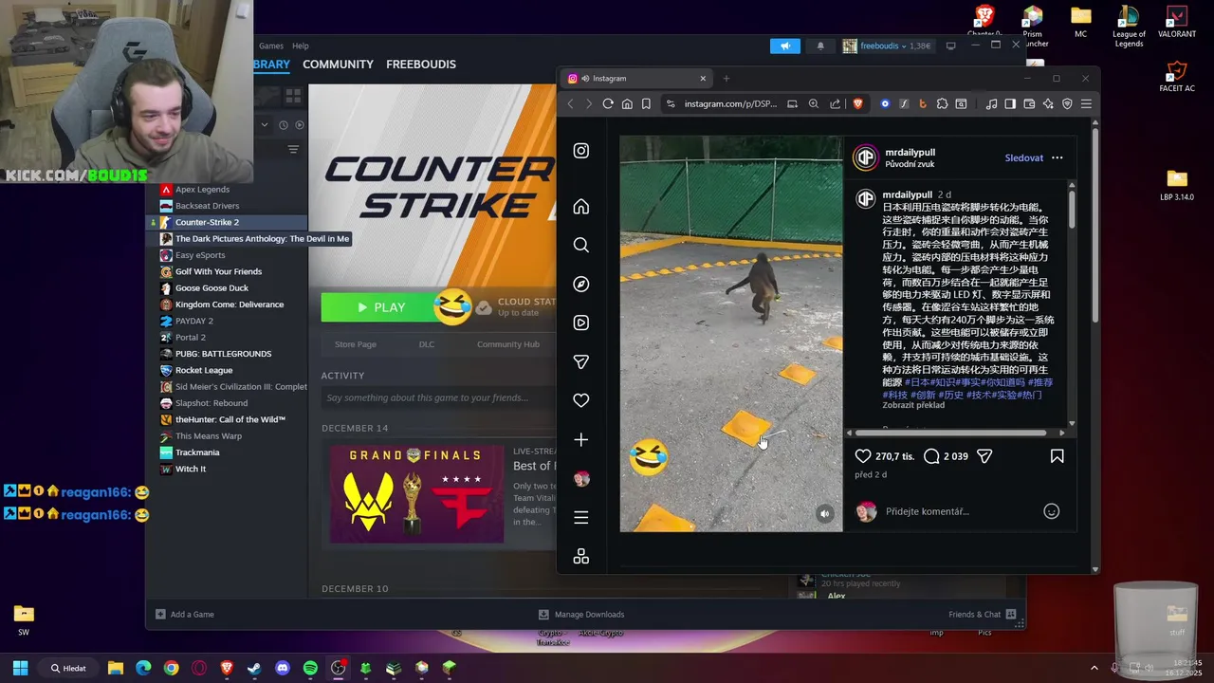Open Instagram search in sidebar
Viewport: 1214px width, 683px height.
pyautogui.click(x=581, y=245)
